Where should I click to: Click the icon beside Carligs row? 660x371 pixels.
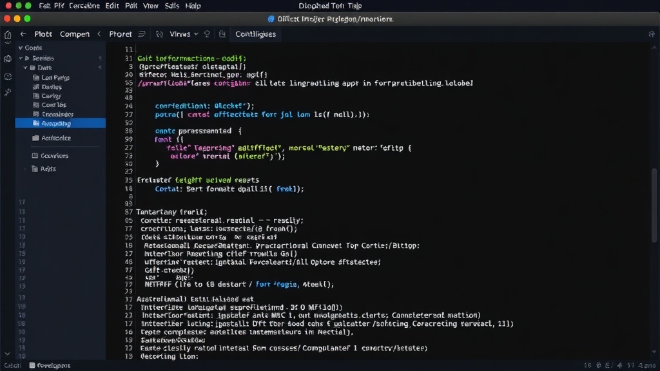coord(36,96)
